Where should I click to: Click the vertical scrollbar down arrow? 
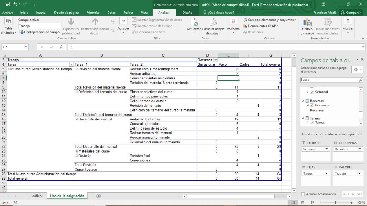tap(294, 191)
